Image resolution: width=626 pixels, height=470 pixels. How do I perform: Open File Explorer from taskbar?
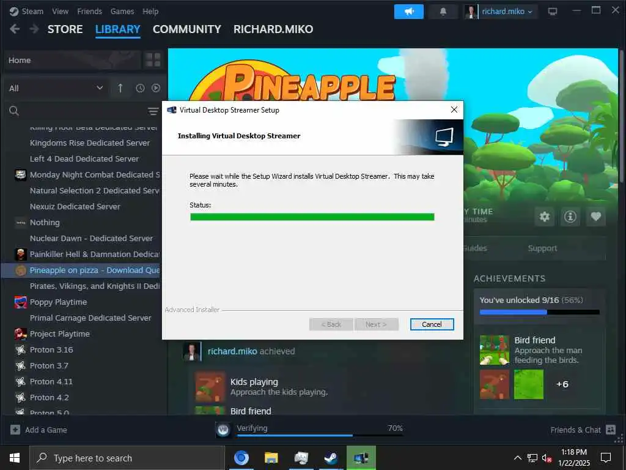click(x=271, y=458)
